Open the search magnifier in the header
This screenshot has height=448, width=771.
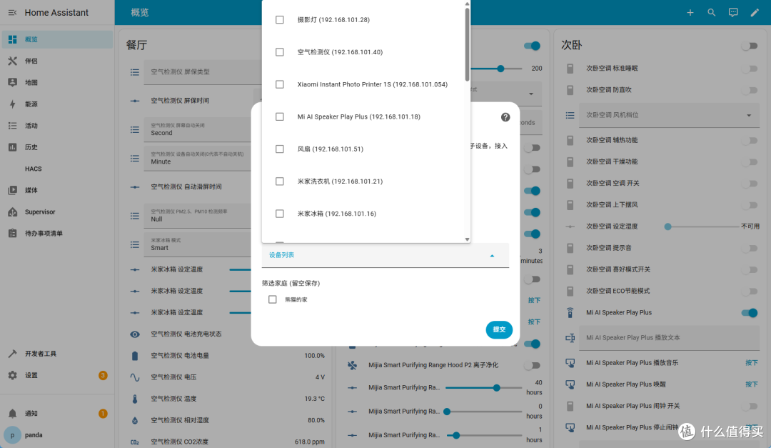pyautogui.click(x=712, y=12)
